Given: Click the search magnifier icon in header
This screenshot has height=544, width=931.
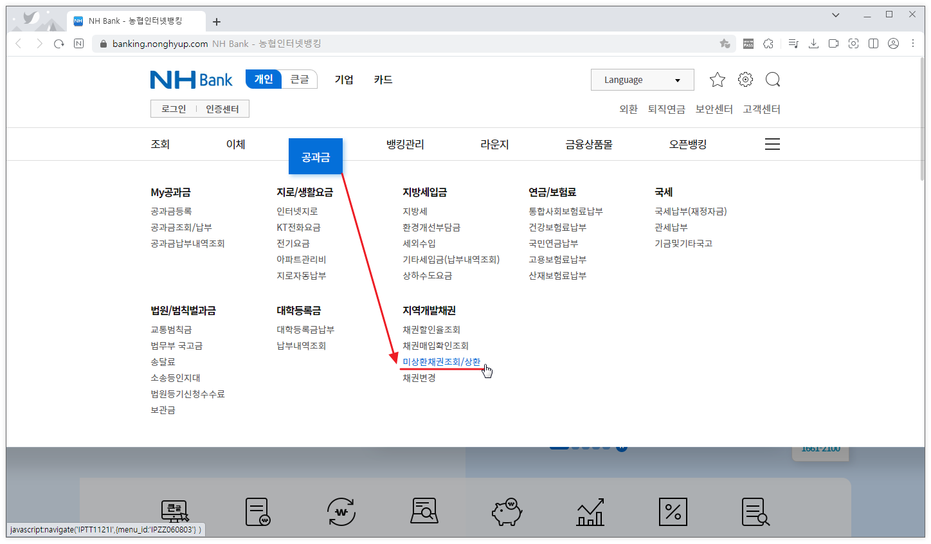Looking at the screenshot, I should click(773, 80).
